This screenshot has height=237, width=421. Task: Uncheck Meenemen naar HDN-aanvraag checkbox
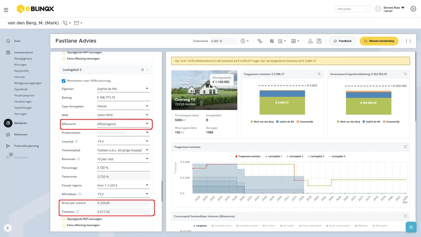click(x=64, y=81)
